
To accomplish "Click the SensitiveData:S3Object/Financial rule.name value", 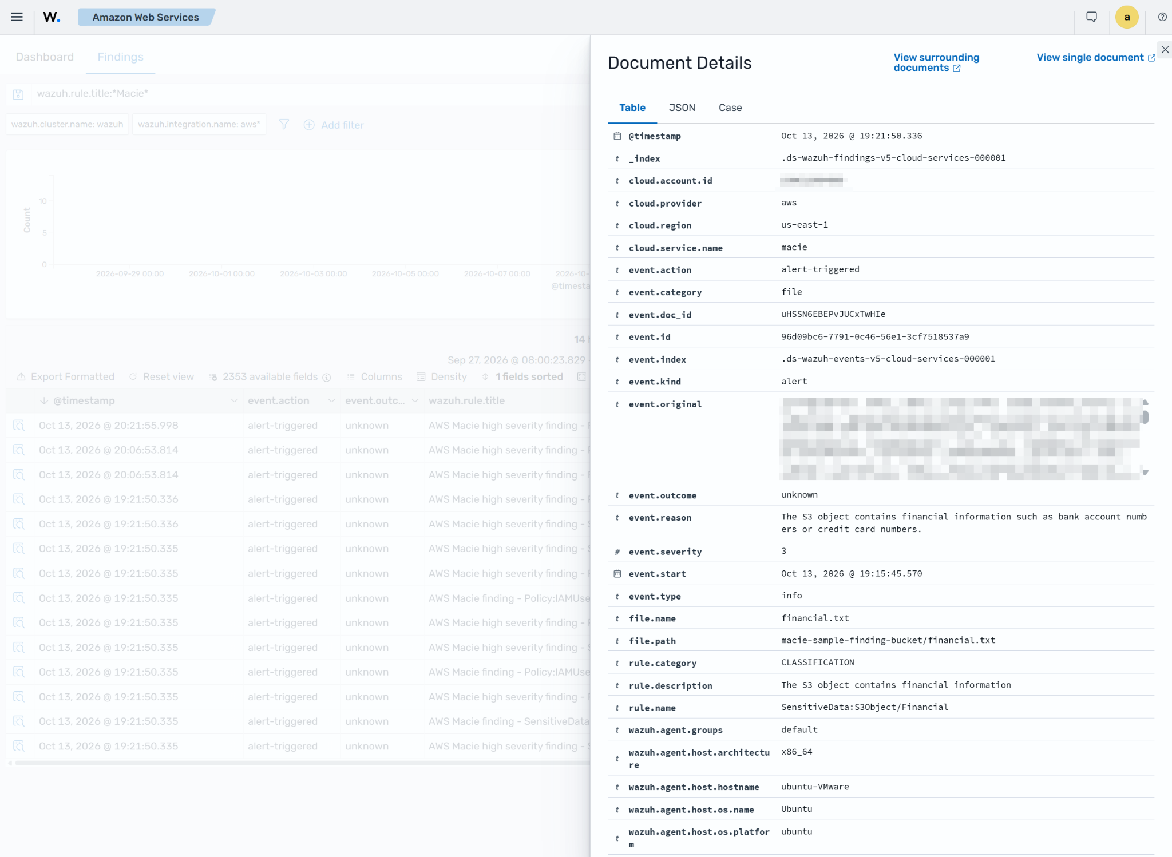I will (865, 707).
